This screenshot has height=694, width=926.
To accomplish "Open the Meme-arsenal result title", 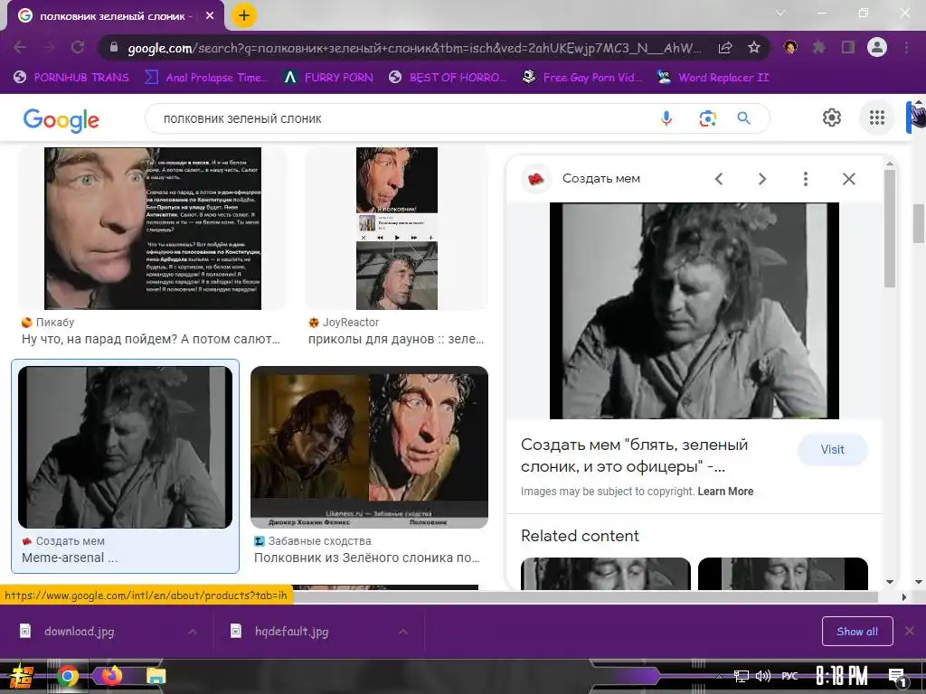I will [x=69, y=558].
